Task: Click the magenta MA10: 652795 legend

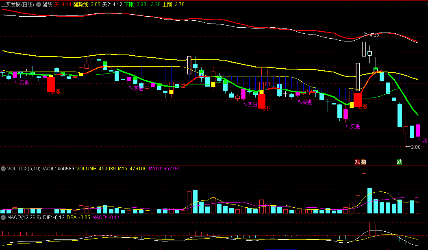Action: 165,169
